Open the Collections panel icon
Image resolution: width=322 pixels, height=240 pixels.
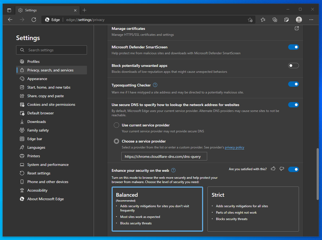[274, 20]
